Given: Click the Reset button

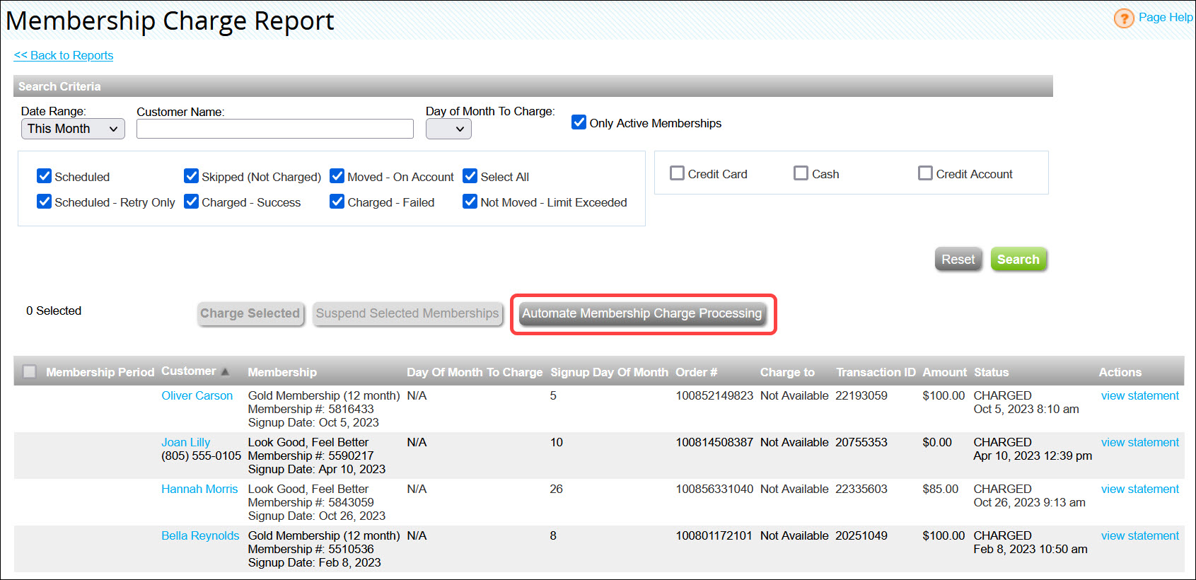Looking at the screenshot, I should [958, 260].
